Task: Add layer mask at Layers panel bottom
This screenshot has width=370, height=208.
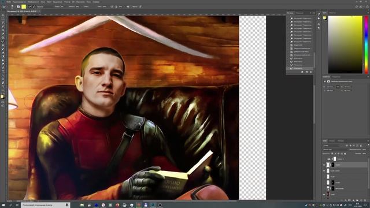Action: pos(349,200)
